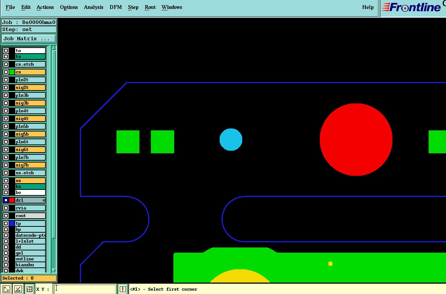Select the ss.etch layer name
This screenshot has width=446, height=294.
pyautogui.click(x=30, y=173)
